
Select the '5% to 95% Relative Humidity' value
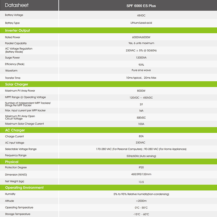click(130, 194)
